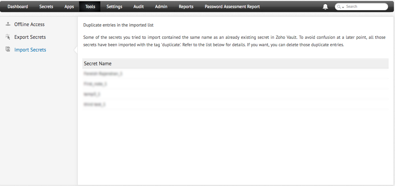
Task: Click the notification bell icon
Action: (325, 7)
